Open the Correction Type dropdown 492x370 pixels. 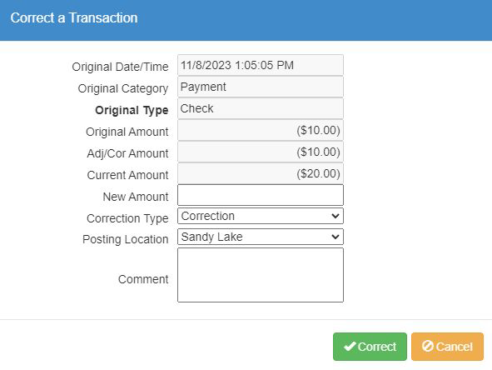tap(261, 216)
